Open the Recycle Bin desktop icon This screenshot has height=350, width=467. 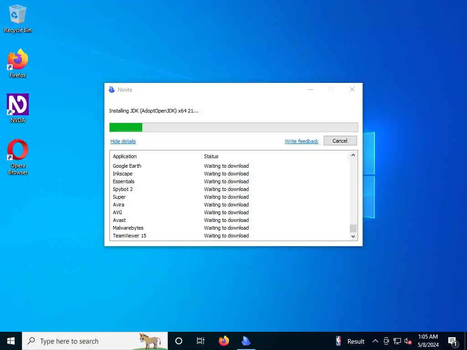18,18
